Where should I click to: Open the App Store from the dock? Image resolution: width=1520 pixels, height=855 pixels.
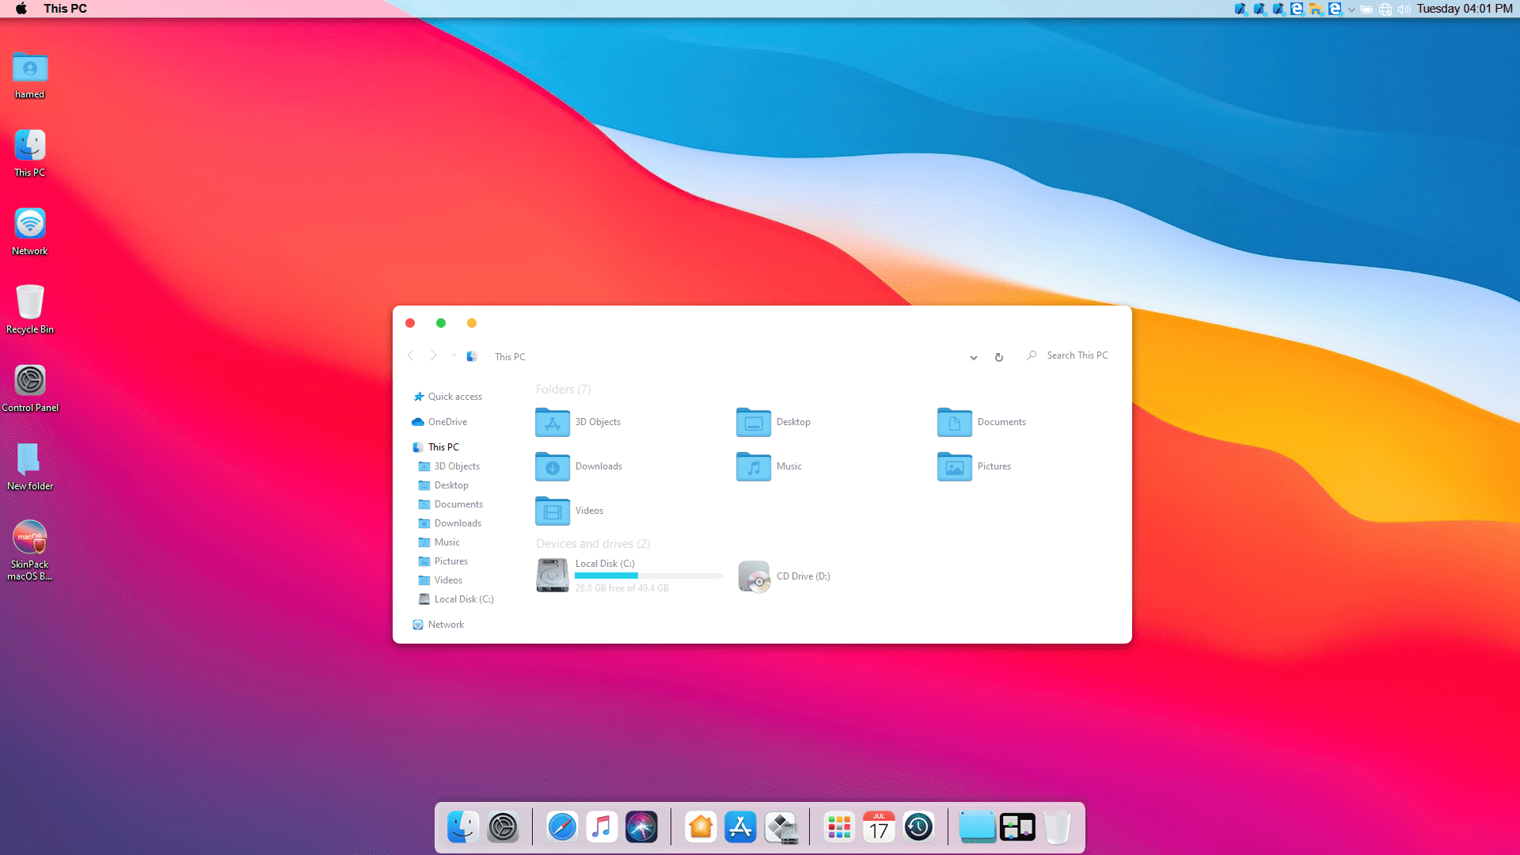pyautogui.click(x=740, y=826)
